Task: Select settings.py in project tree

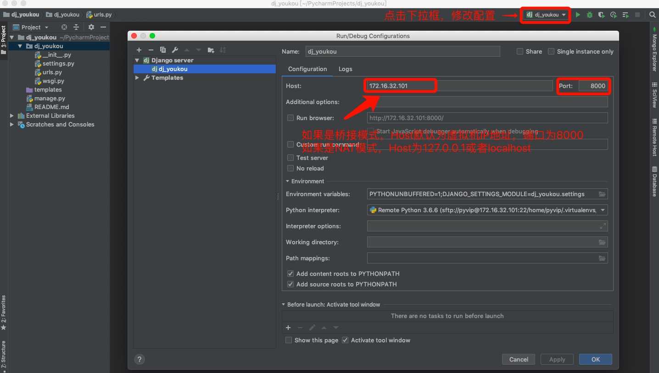Action: point(58,64)
